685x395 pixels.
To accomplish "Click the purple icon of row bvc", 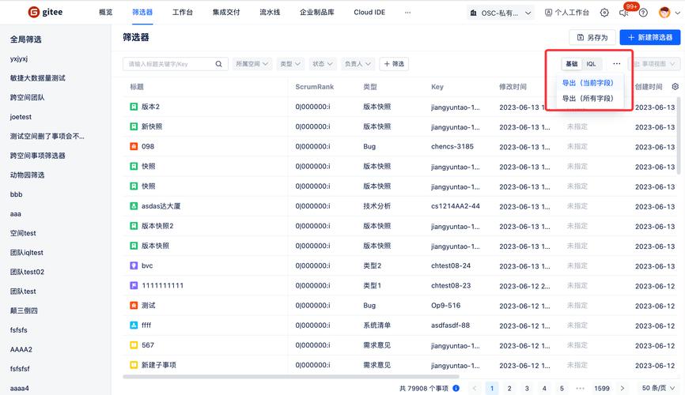I will [134, 265].
